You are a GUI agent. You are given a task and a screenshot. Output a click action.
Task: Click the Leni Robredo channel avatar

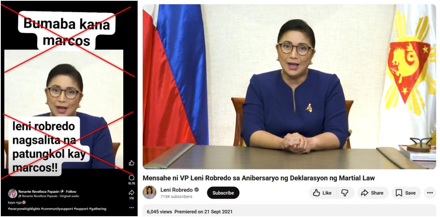coord(149,193)
